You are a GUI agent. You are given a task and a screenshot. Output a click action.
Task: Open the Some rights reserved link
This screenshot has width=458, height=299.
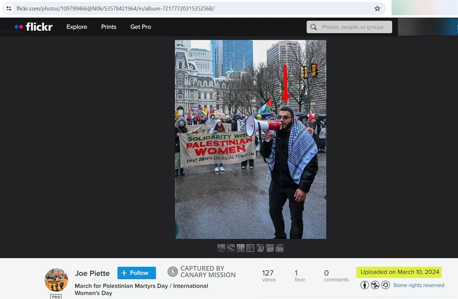pyautogui.click(x=418, y=285)
